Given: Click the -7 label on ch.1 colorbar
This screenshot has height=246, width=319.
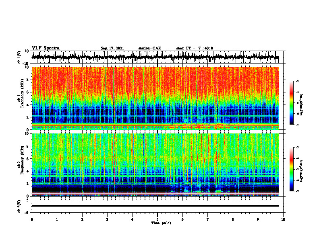Looking at the screenshot, I should (x=297, y=125).
